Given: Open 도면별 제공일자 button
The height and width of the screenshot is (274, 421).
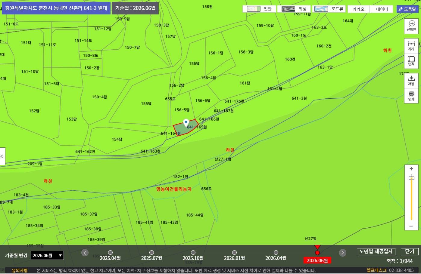Looking at the screenshot, I should [x=376, y=251].
